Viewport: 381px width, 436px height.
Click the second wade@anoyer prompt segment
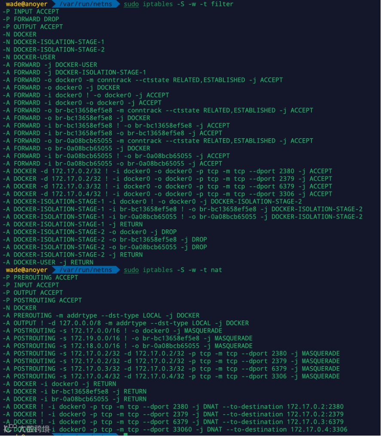[x=26, y=270]
